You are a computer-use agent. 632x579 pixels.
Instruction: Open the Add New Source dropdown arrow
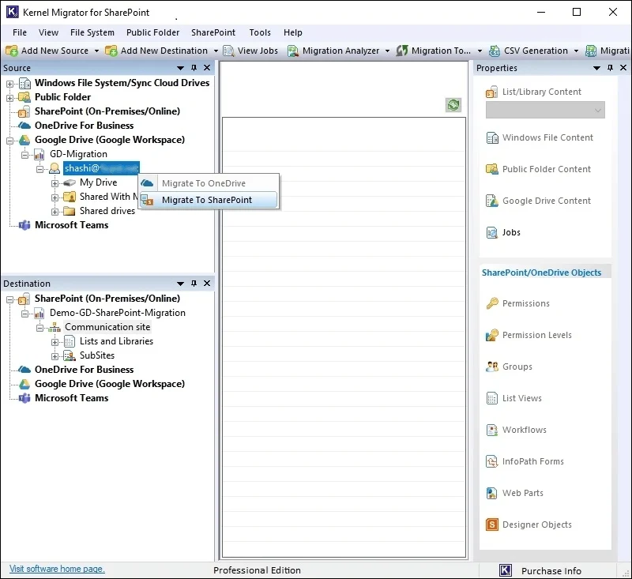[x=96, y=51]
